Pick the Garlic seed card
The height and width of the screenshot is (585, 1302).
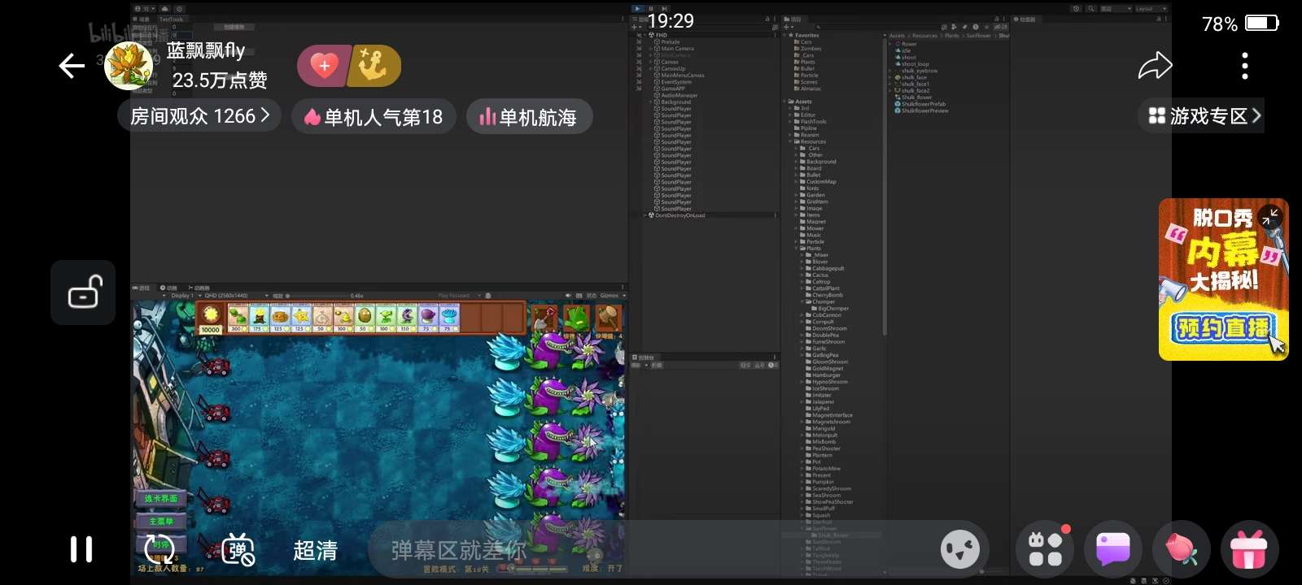click(x=322, y=318)
